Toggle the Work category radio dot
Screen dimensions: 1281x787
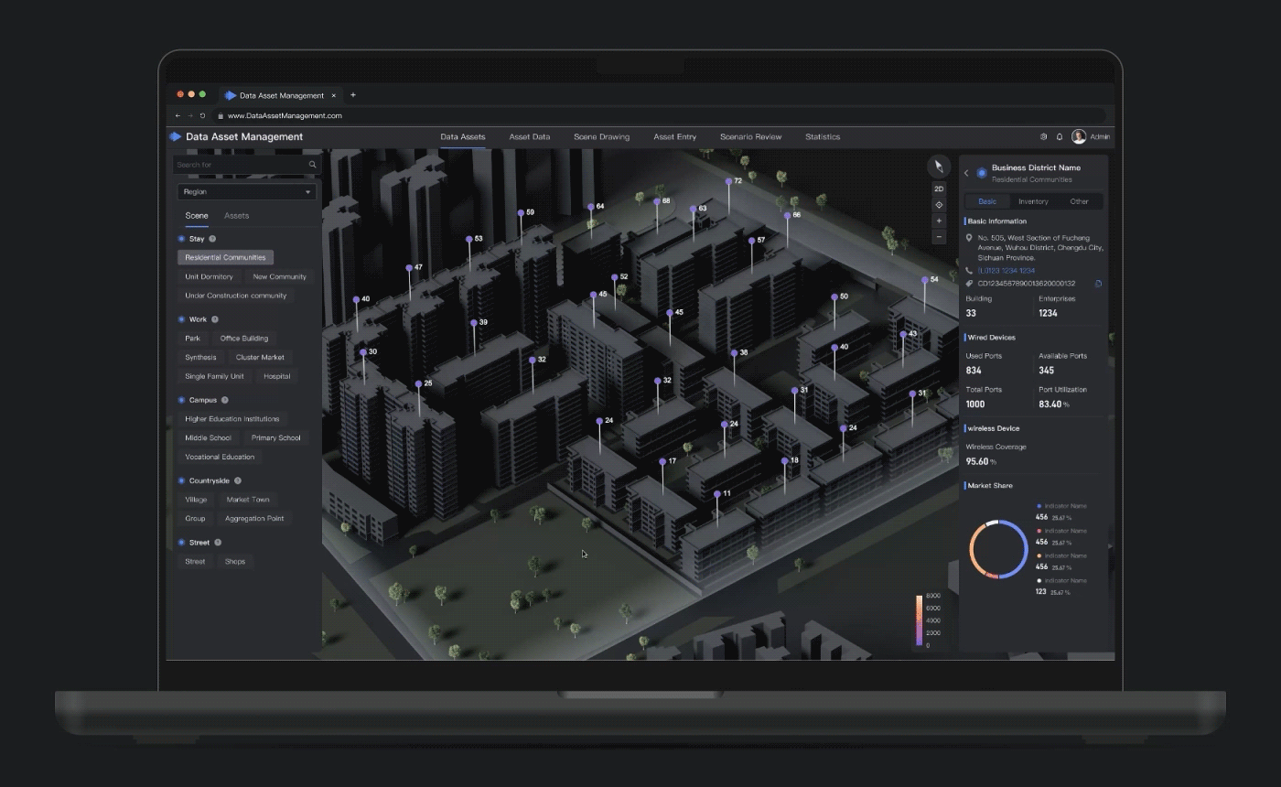181,319
